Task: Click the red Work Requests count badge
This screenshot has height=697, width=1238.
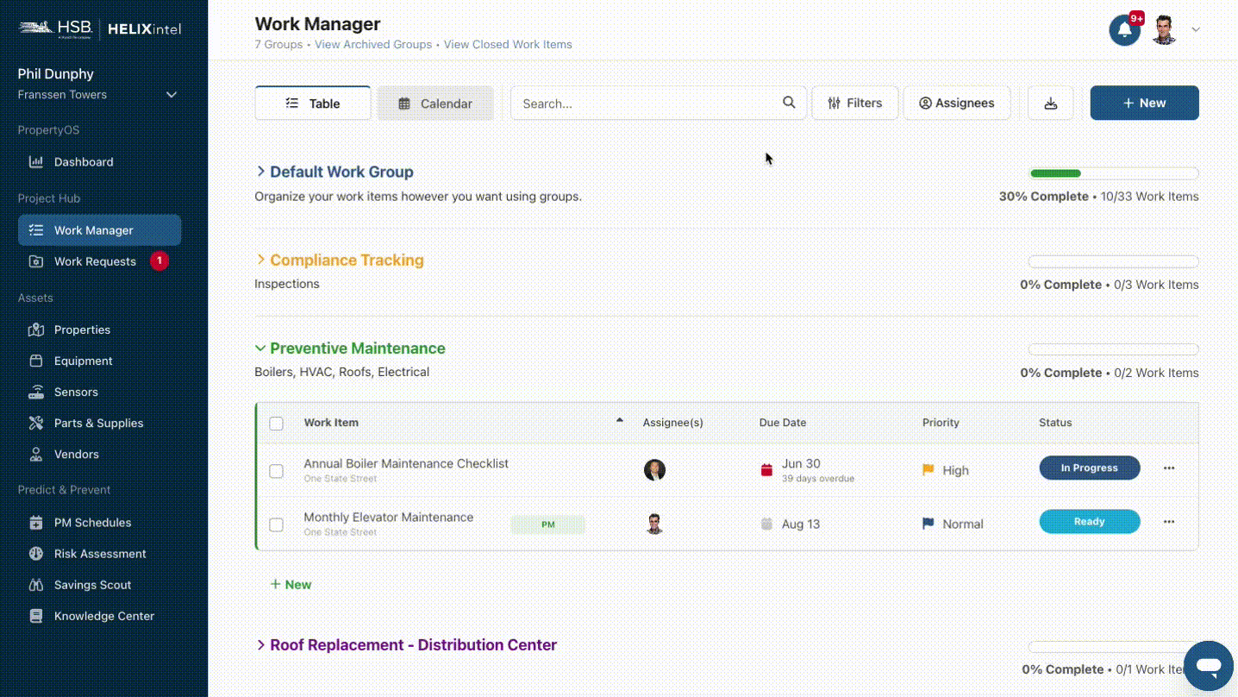Action: [x=159, y=261]
